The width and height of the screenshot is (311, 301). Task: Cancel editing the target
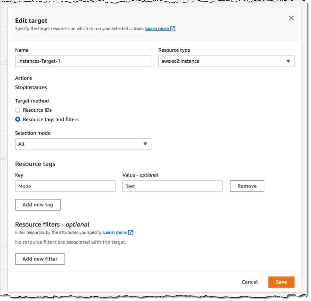[249, 282]
